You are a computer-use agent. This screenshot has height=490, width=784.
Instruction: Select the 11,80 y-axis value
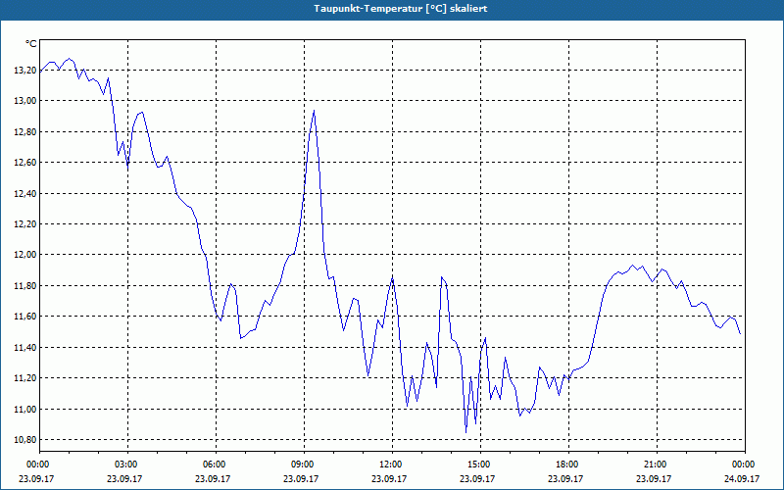tap(25, 286)
